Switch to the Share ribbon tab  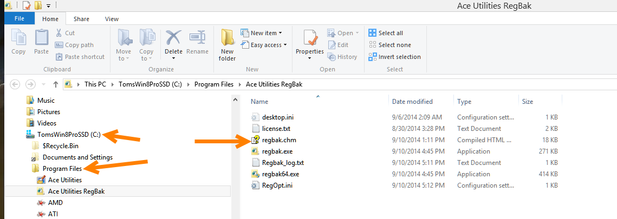[x=81, y=18]
